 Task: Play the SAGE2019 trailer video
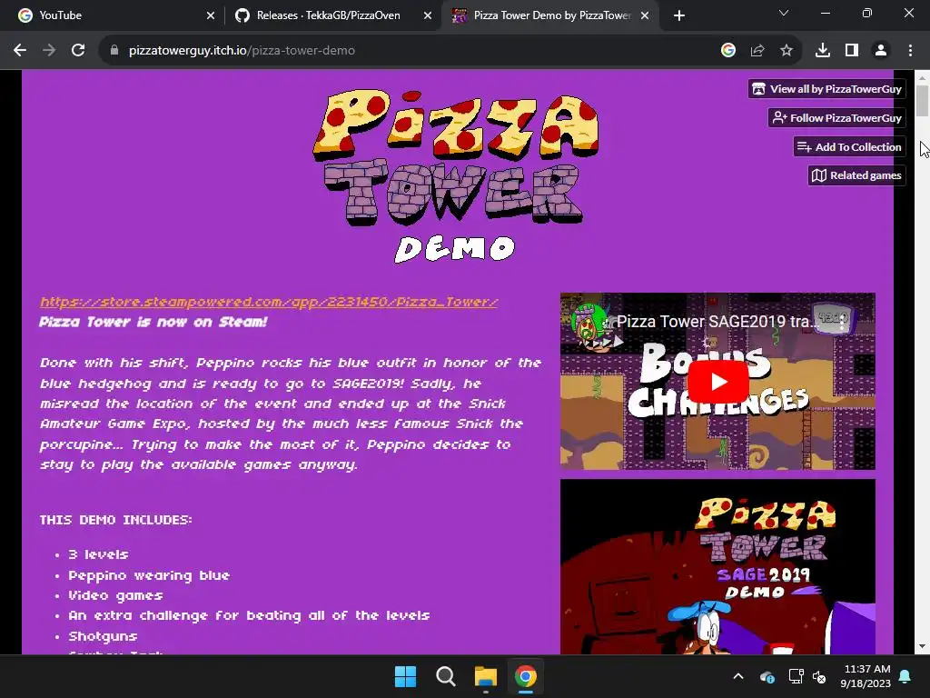(718, 381)
